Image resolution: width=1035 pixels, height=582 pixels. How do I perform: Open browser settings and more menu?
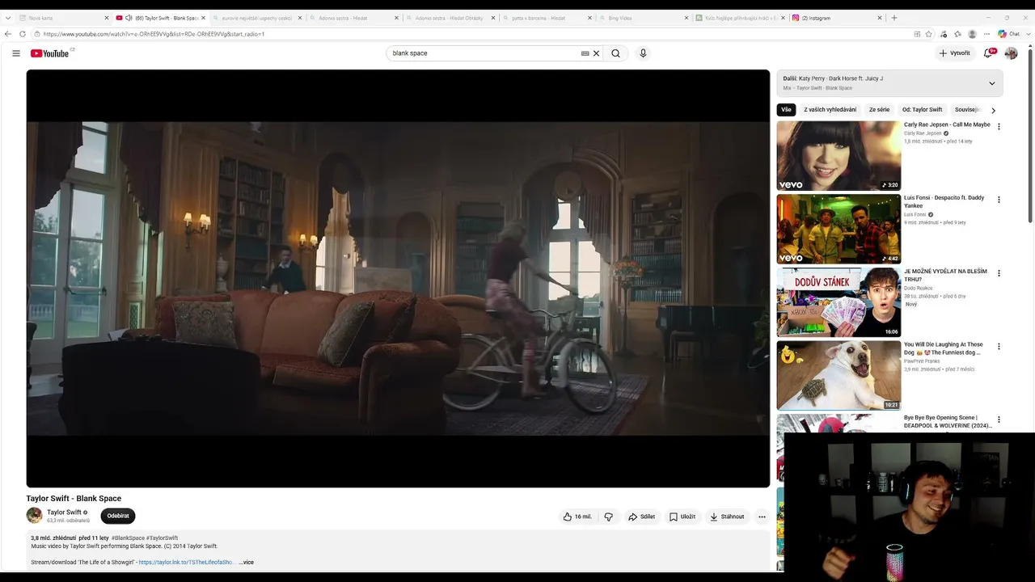point(986,34)
